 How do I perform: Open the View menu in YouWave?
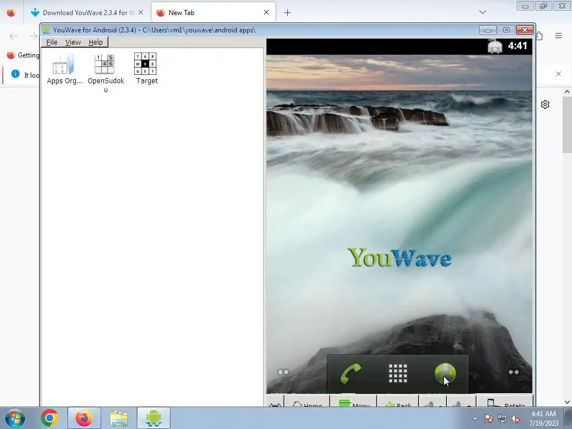[73, 42]
